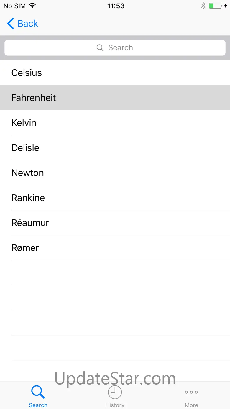This screenshot has width=230, height=409.
Task: Select the Celsius unit
Action: 27,73
